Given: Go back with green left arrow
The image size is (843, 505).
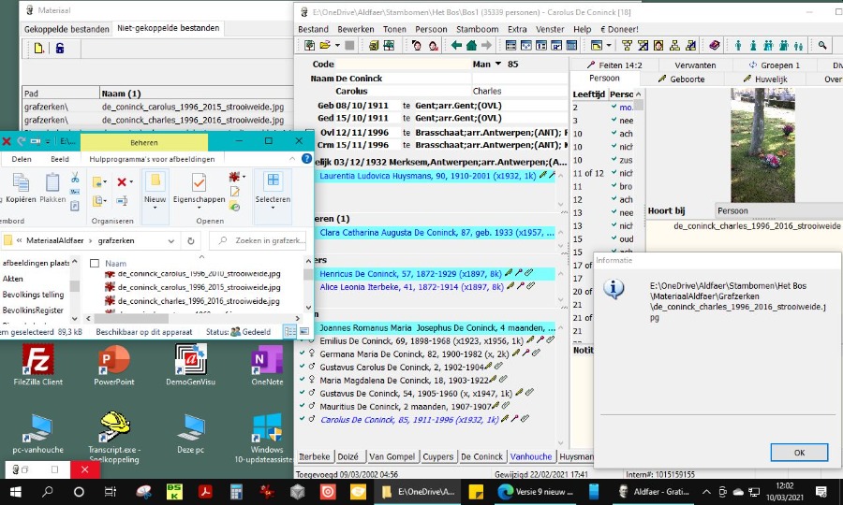Looking at the screenshot, I should tap(457, 45).
